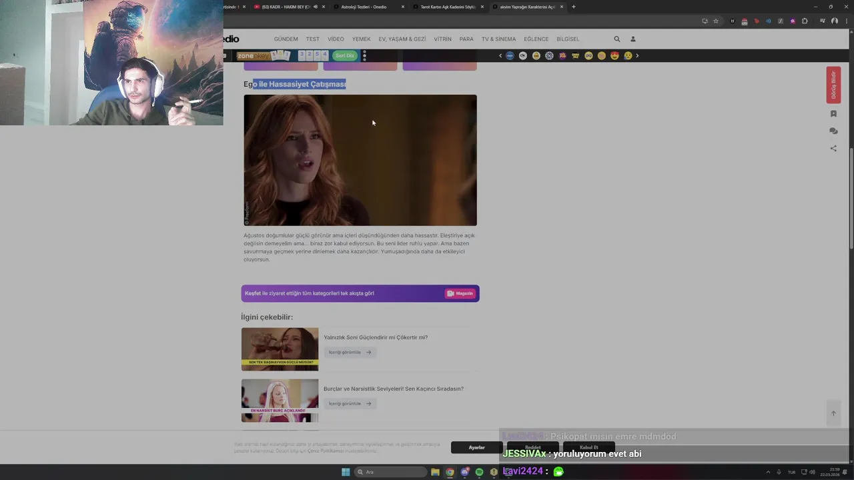Click İçeriği görüntüle under the Burçlar article

pyautogui.click(x=350, y=403)
